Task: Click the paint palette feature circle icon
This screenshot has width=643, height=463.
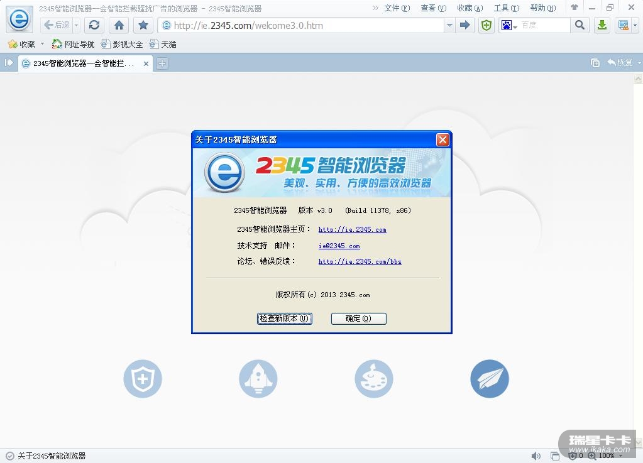Action: (374, 379)
